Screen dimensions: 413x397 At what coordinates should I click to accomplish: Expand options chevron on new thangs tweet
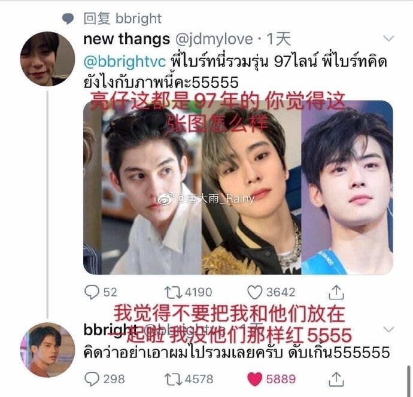pyautogui.click(x=389, y=38)
